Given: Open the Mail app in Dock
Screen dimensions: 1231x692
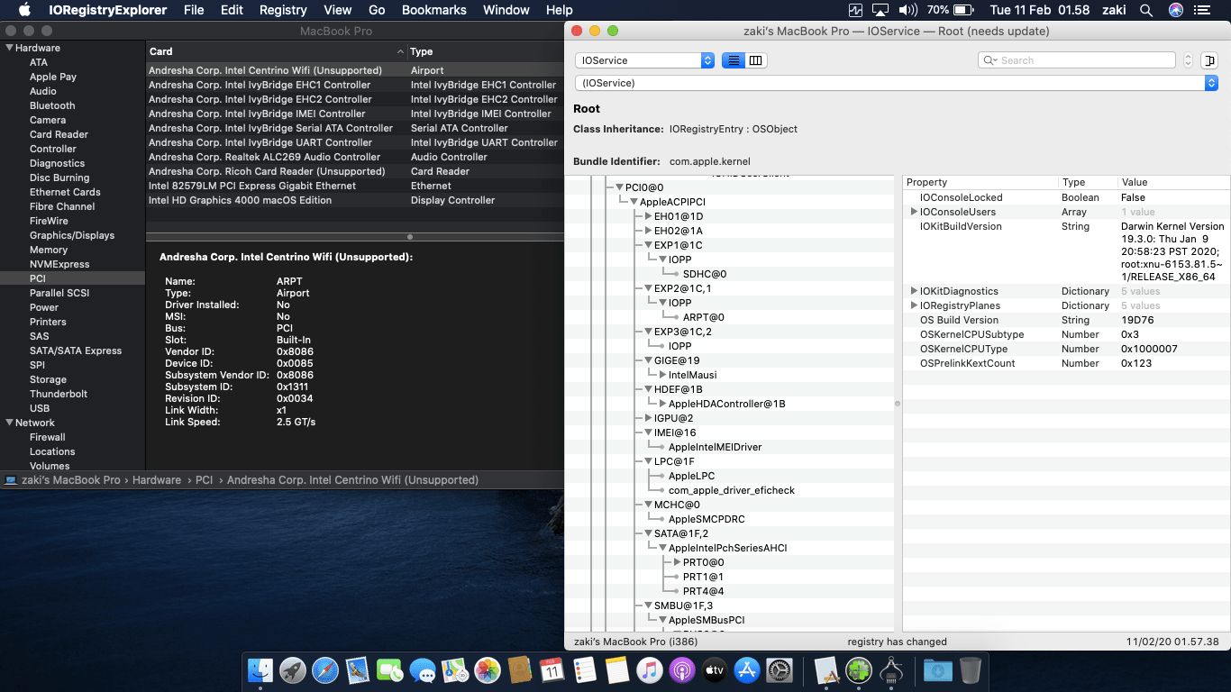Looking at the screenshot, I should [x=358, y=669].
